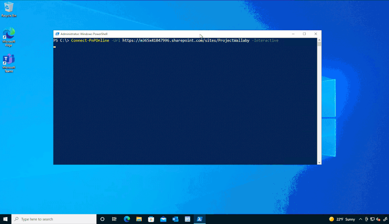Select the Microsoft Edge desktop shortcut
This screenshot has height=224, width=389.
click(x=9, y=37)
